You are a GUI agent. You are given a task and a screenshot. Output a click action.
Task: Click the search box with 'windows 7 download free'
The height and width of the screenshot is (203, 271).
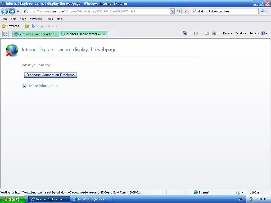(x=225, y=11)
